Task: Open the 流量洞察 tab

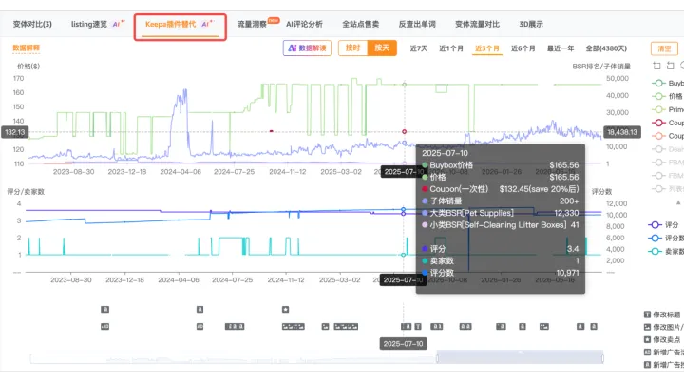Action: coord(252,24)
